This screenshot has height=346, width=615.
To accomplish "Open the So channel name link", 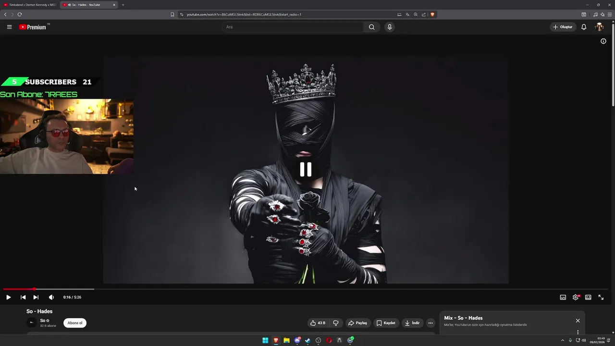I will coord(43,321).
